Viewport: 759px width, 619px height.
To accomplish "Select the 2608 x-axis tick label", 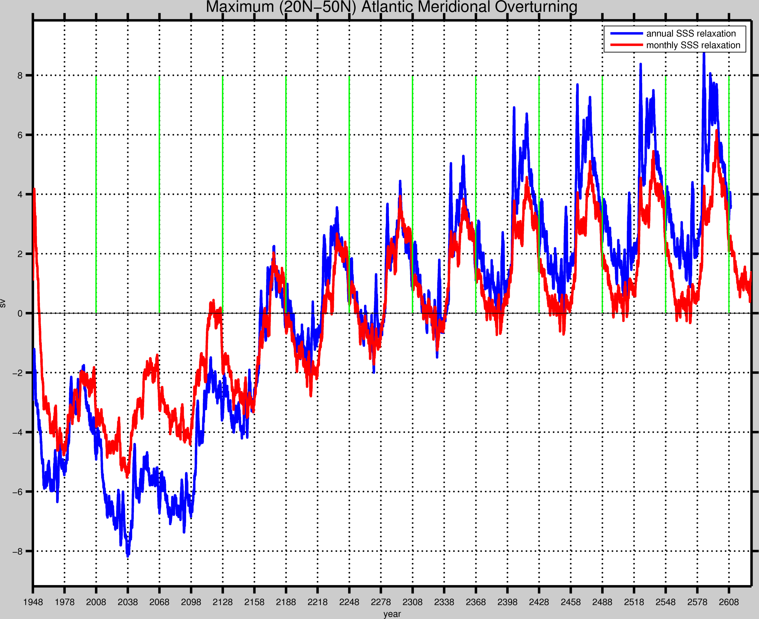I will click(x=729, y=602).
